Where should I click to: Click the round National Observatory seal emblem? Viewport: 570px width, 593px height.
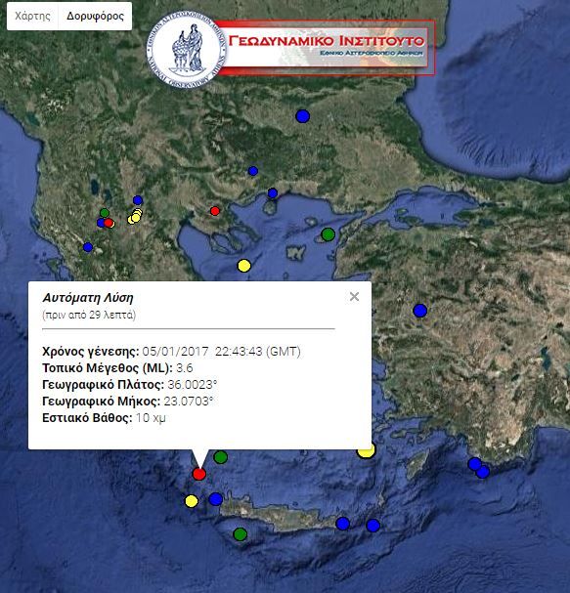(186, 49)
